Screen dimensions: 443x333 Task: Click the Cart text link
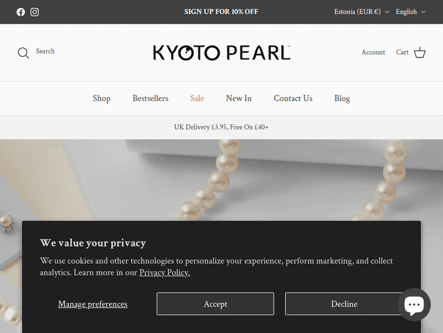(x=402, y=52)
